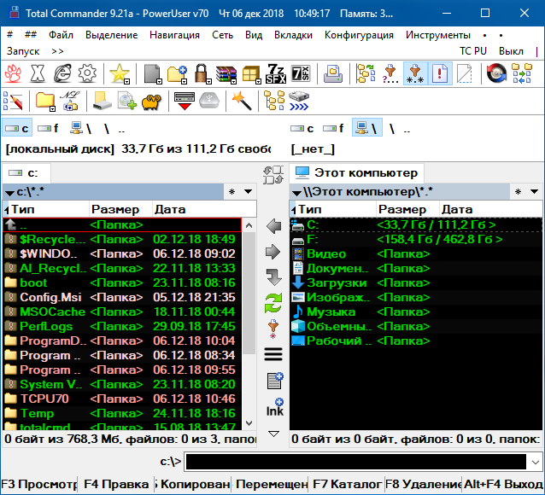Image resolution: width=545 pixels, height=495 pixels.
Task: Click the magic wand toolbar icon
Action: pyautogui.click(x=243, y=101)
